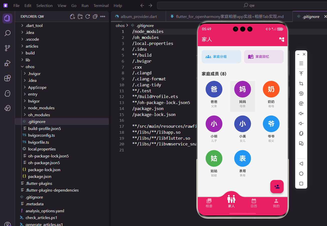Click the ohos breadcrumb segment
This screenshot has width=327, height=226.
click(x=120, y=25)
